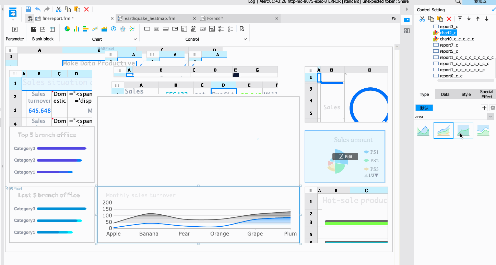The image size is (496, 265).
Task: Open the Data tab in Control Setting
Action: coord(445,94)
